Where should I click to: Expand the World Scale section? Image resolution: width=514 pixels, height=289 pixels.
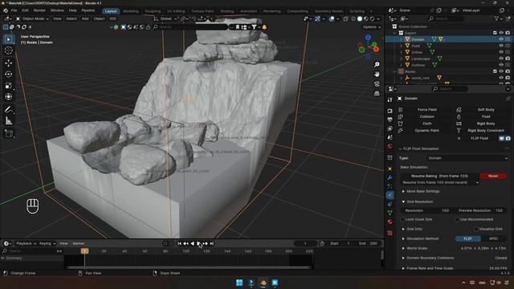pos(403,248)
